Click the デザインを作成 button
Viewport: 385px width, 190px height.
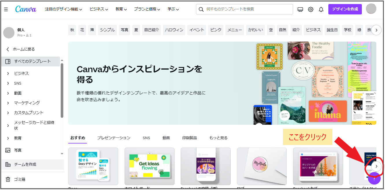[345, 9]
